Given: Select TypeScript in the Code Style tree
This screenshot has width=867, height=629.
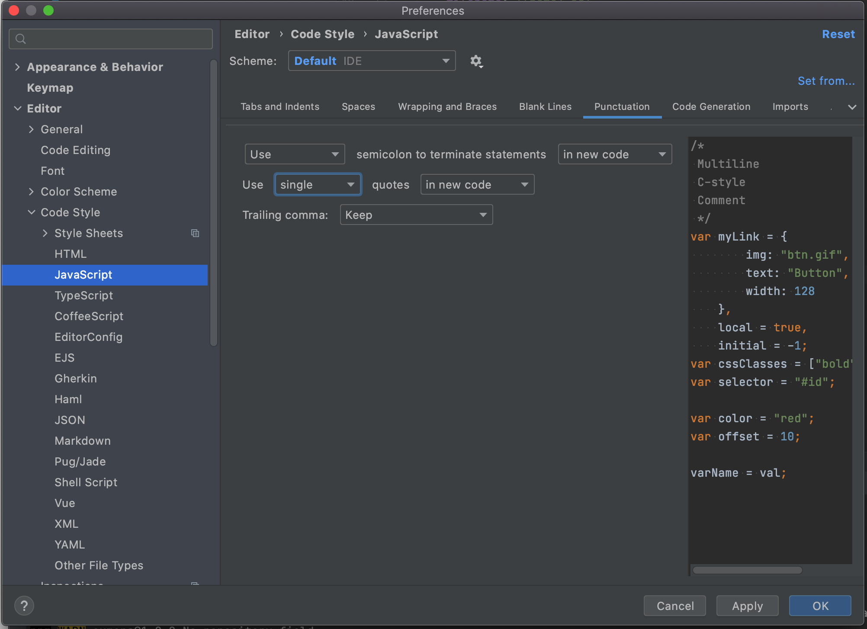Looking at the screenshot, I should [83, 295].
